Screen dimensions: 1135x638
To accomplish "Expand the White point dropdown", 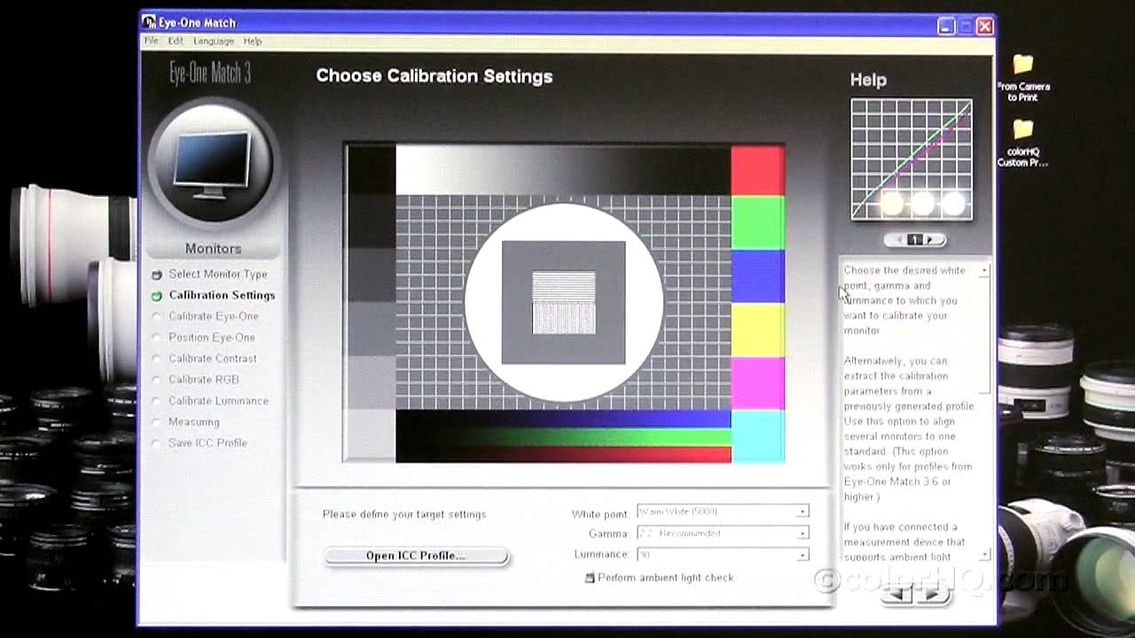I will [802, 511].
